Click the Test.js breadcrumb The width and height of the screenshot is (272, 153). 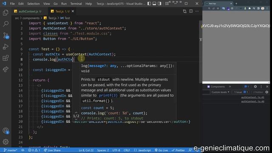pyautogui.click(x=50, y=18)
